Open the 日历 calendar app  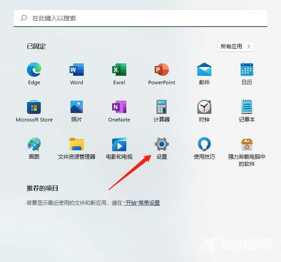[x=247, y=70]
